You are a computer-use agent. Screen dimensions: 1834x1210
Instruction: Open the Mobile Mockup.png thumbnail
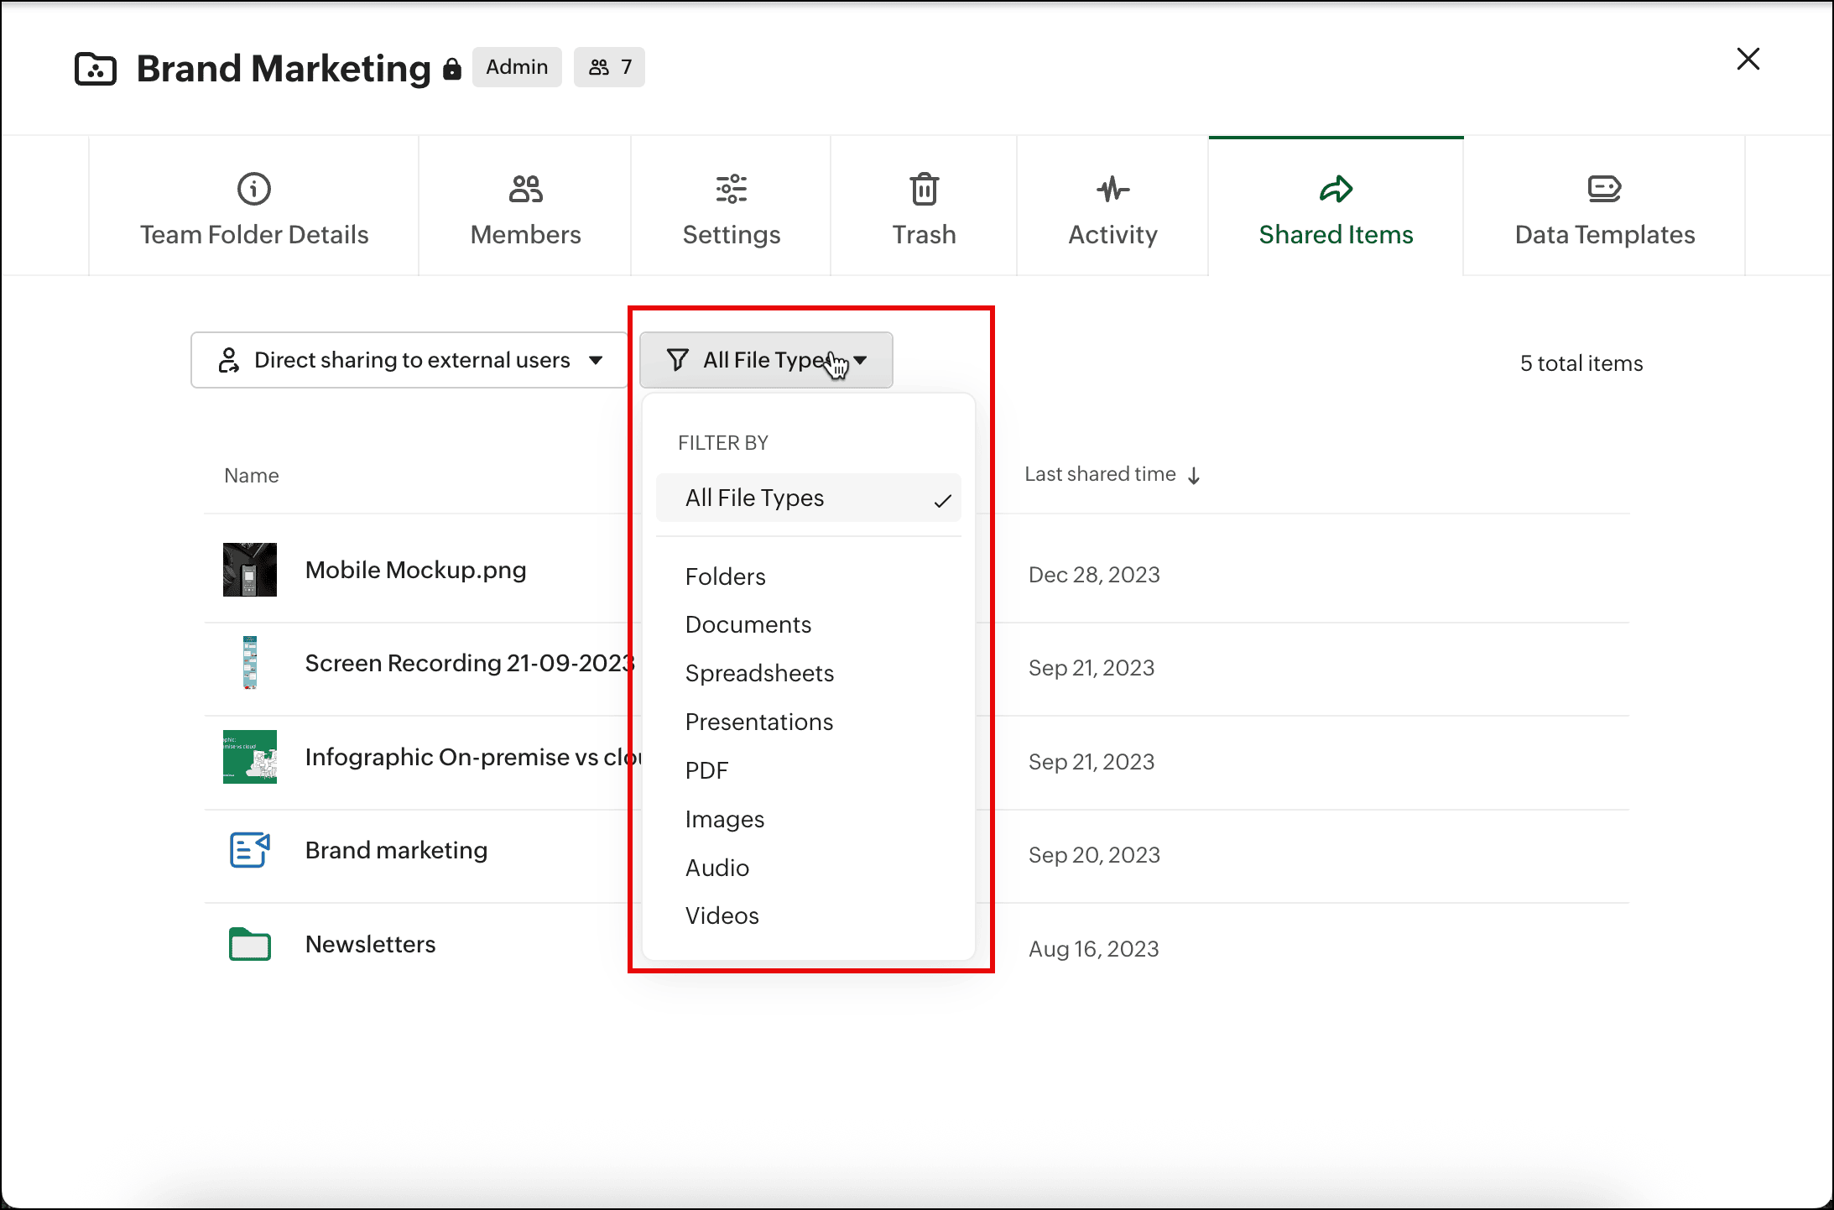[249, 570]
